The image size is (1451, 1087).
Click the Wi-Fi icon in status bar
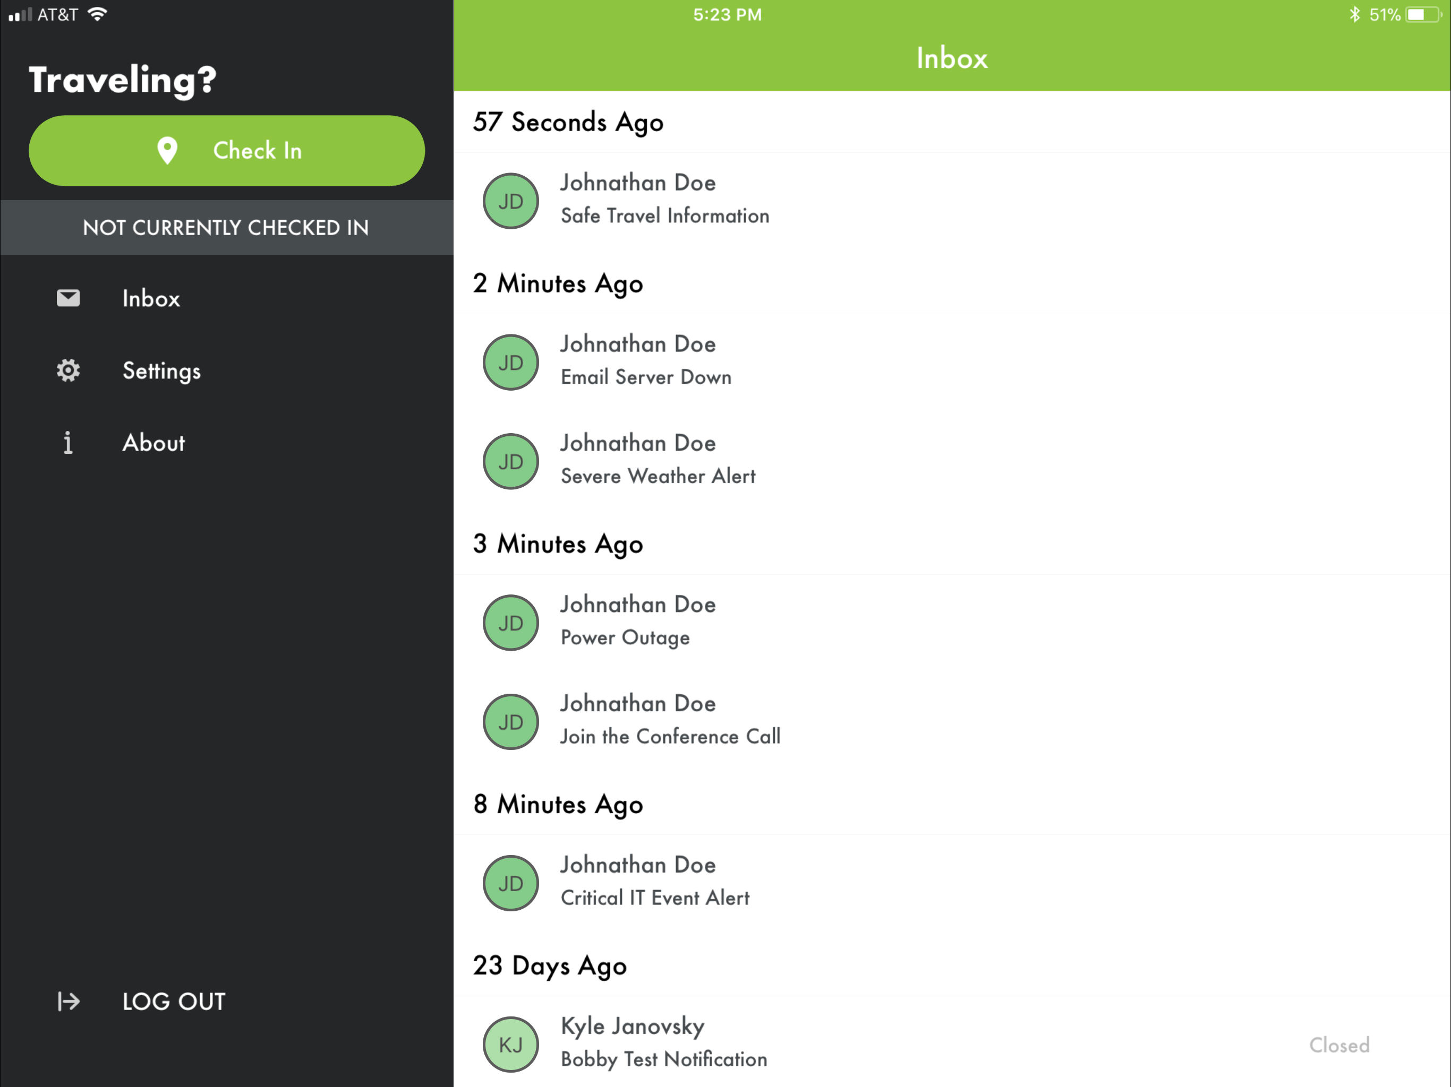[x=97, y=14]
